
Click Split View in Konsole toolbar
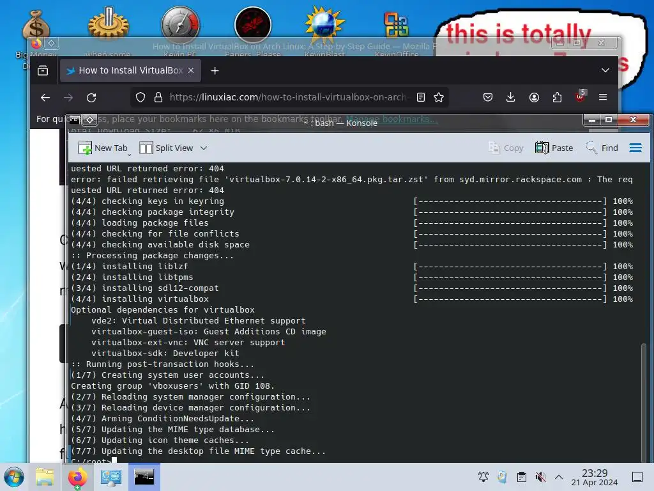pos(166,148)
